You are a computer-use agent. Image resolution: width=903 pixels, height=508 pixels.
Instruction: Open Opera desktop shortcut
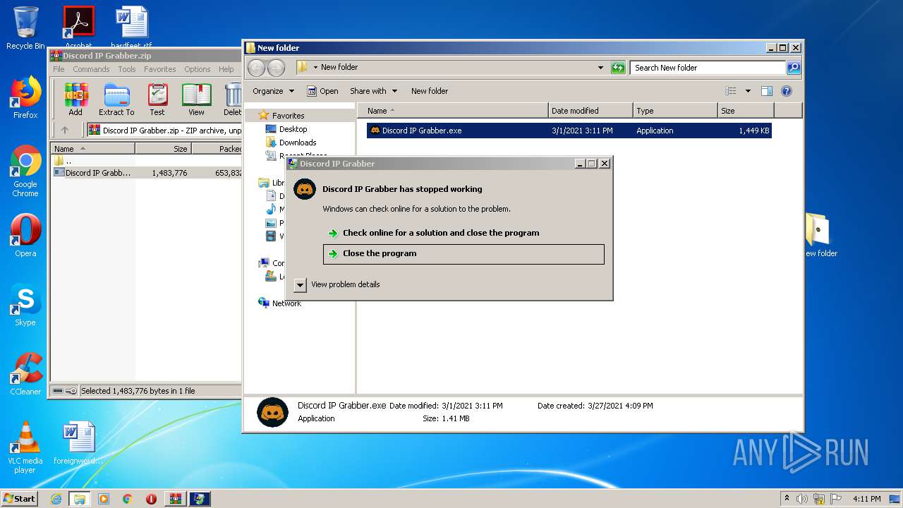click(25, 235)
